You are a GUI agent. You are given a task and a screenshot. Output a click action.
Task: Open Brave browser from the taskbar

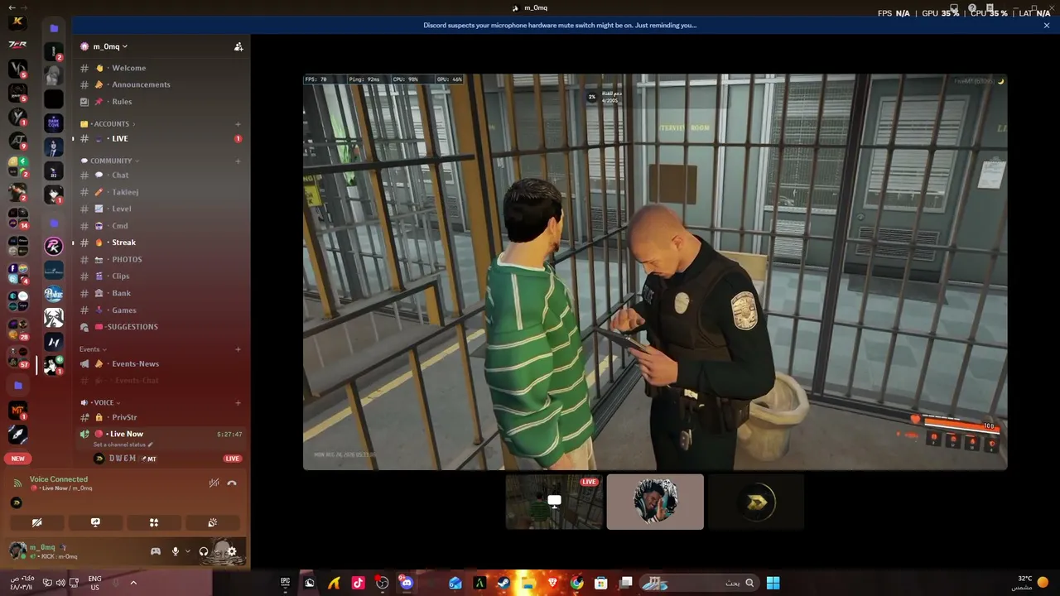[552, 583]
